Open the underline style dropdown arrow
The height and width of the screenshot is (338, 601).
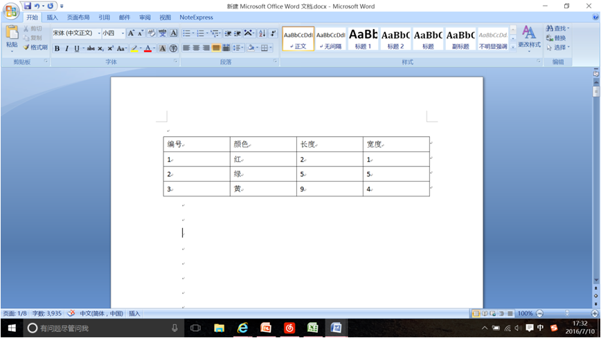pyautogui.click(x=83, y=48)
